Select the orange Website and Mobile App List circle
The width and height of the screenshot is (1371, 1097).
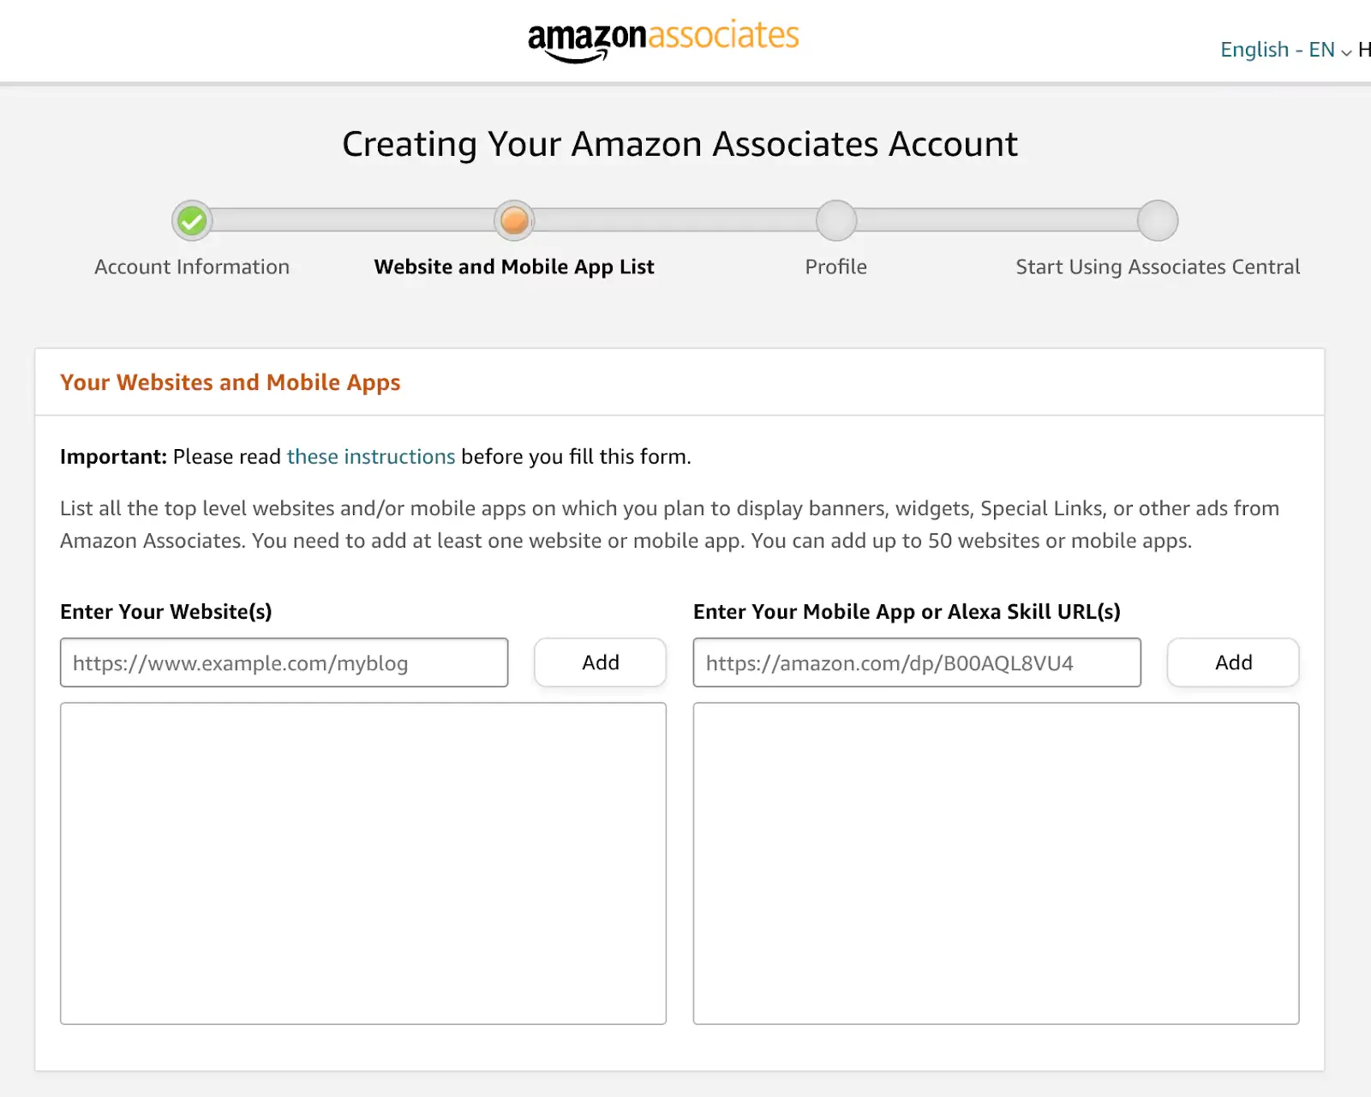(513, 220)
